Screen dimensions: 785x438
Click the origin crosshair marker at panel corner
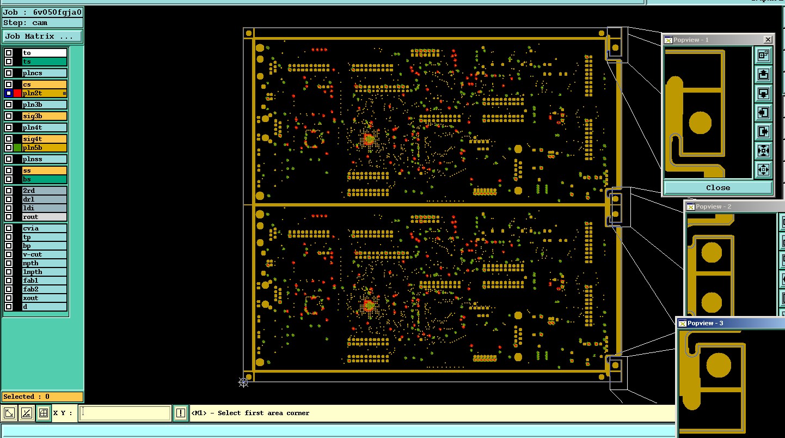click(x=243, y=382)
